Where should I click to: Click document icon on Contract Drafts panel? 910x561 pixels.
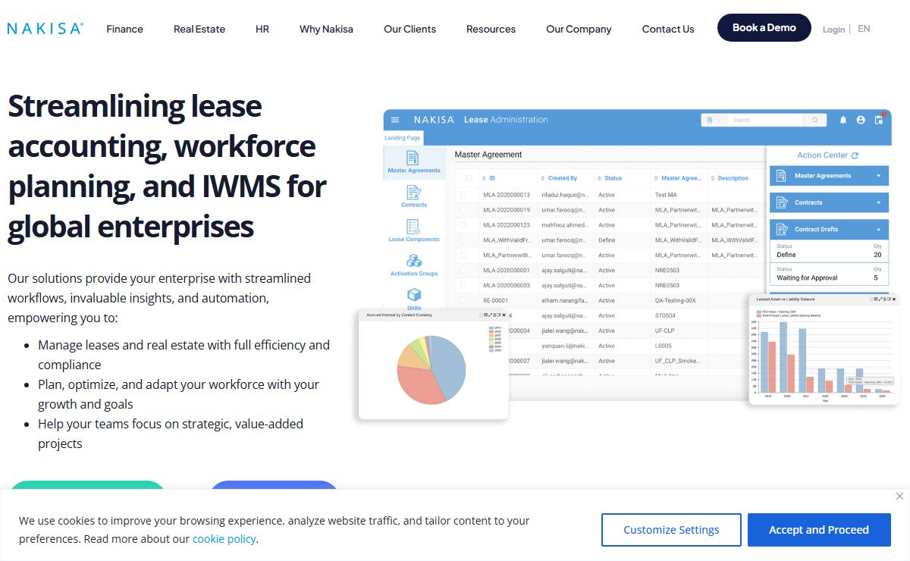tap(781, 229)
